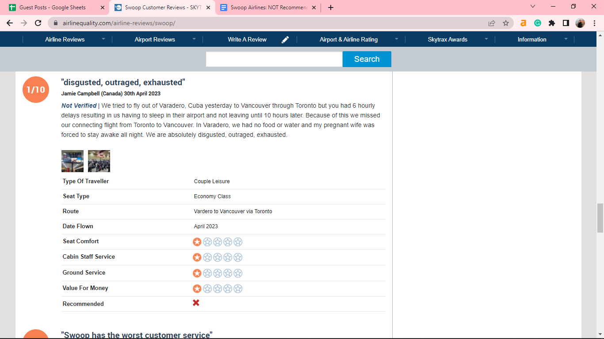Click the share page icon
604x339 pixels.
point(492,23)
